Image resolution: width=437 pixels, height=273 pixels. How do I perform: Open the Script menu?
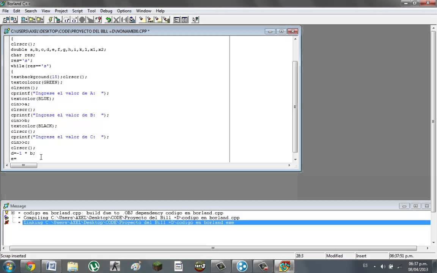pos(77,11)
